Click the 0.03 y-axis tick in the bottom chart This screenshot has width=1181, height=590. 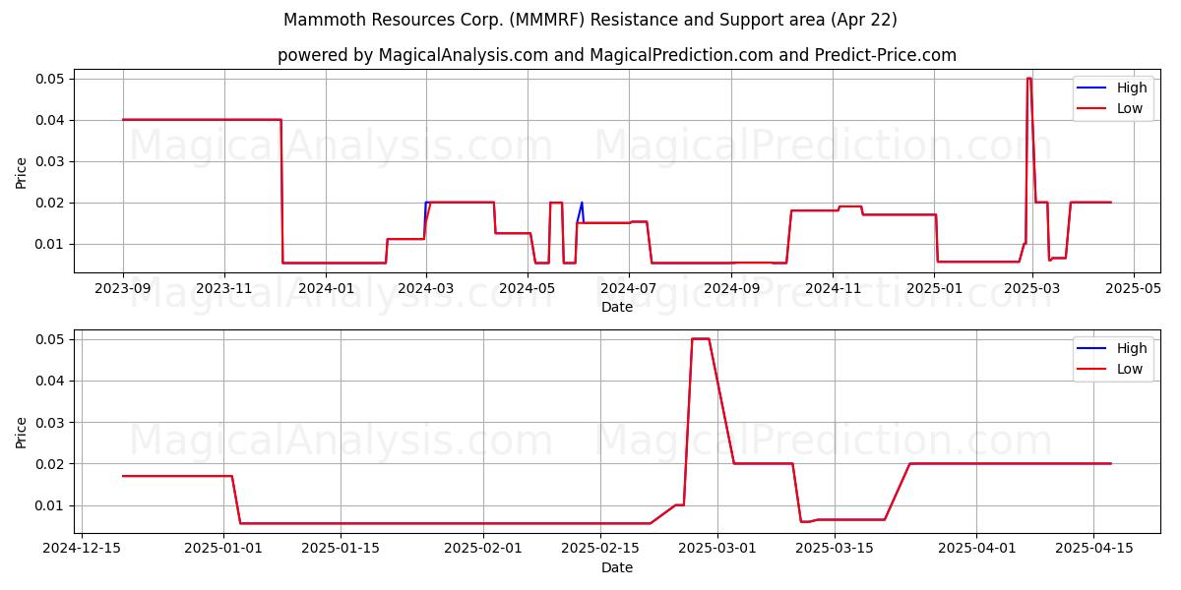[x=50, y=423]
